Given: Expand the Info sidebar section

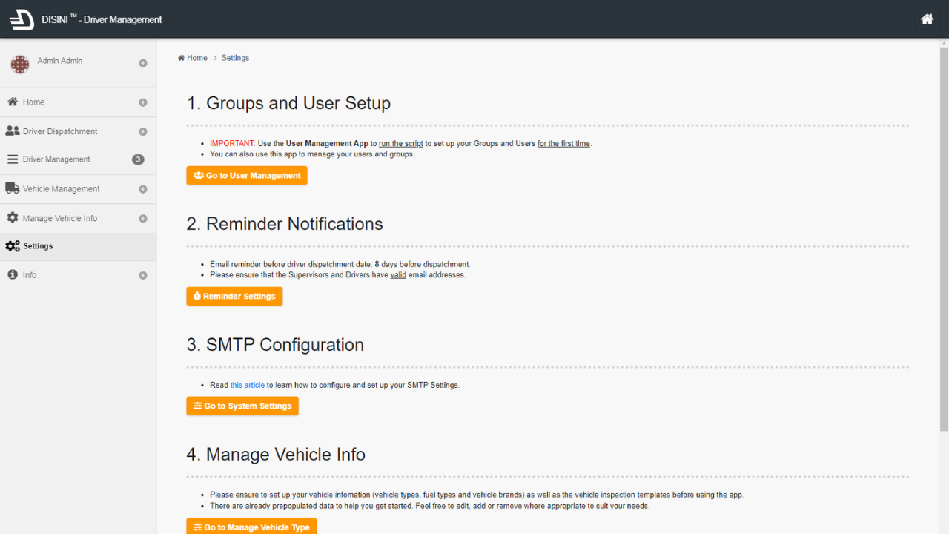Looking at the screenshot, I should (x=143, y=276).
